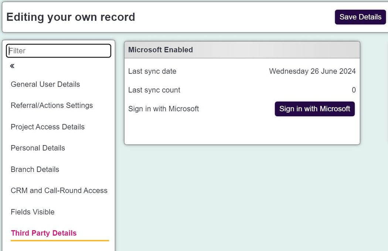Image resolution: width=388 pixels, height=251 pixels.
Task: Click the Sign in with Microsoft row label
Action: point(164,109)
